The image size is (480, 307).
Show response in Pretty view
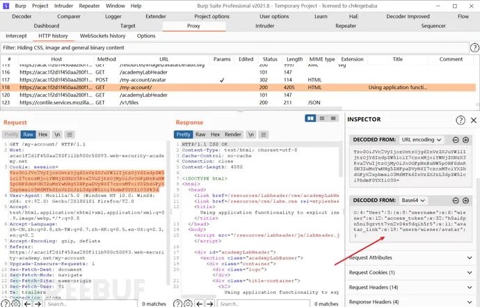click(184, 134)
